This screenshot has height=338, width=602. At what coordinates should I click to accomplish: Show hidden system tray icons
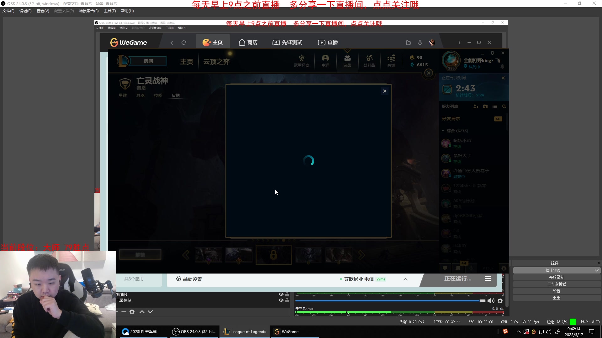point(518,332)
